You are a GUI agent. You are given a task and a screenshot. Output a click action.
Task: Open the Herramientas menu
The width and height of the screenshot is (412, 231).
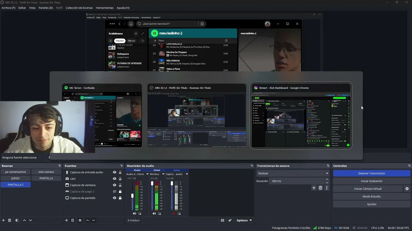pos(105,8)
